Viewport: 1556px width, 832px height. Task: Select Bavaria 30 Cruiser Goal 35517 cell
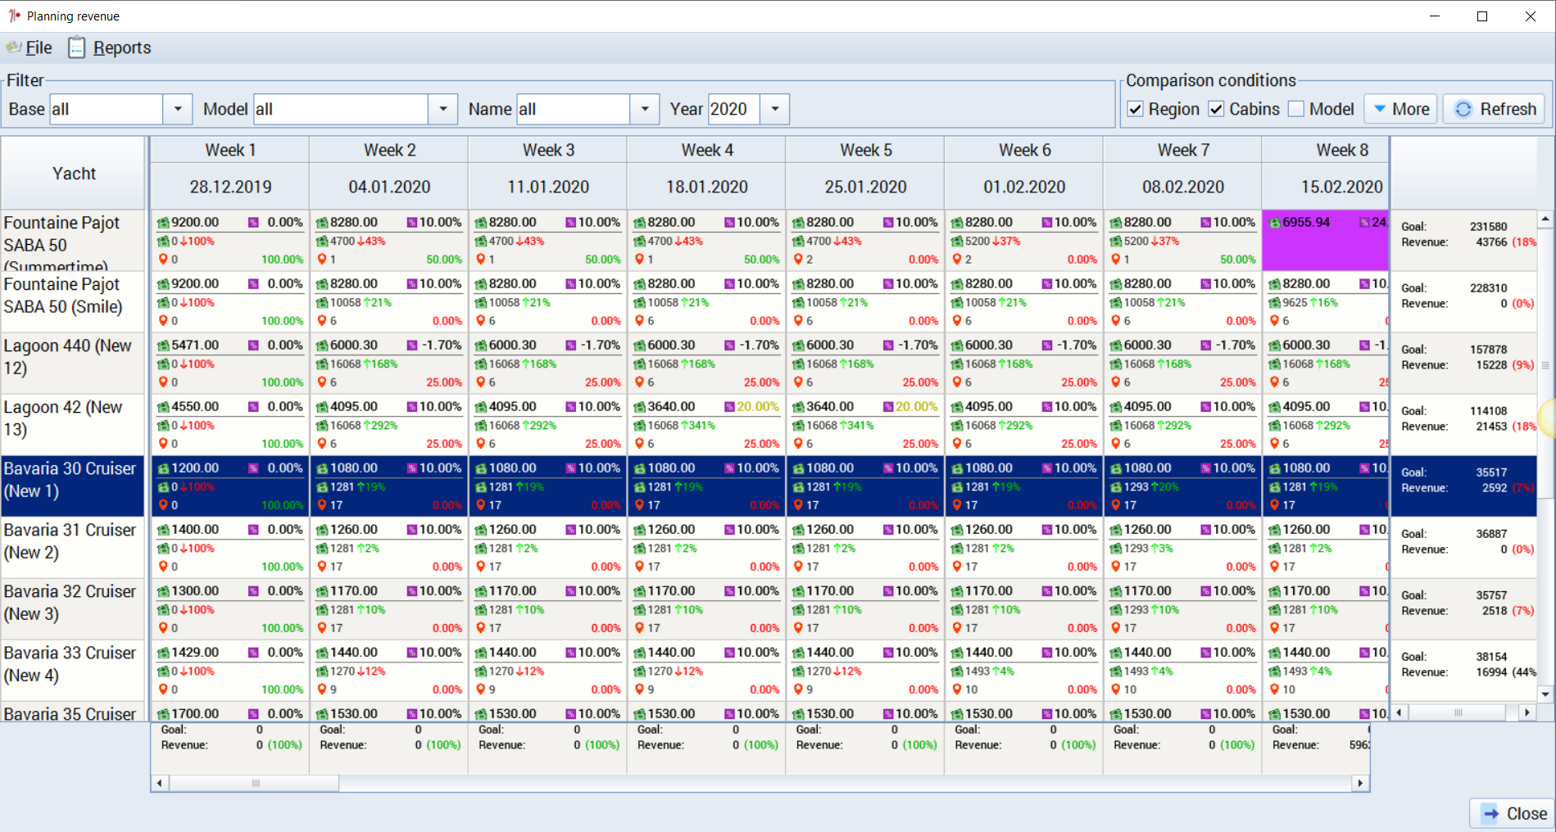tap(1463, 486)
